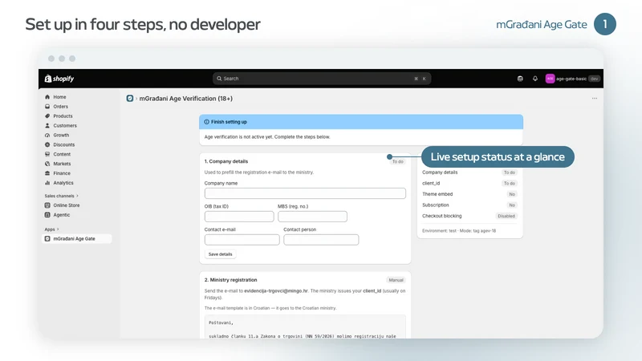Click the evidencija-trgovci@mingo.hr email text
Image resolution: width=642 pixels, height=361 pixels.
276,291
